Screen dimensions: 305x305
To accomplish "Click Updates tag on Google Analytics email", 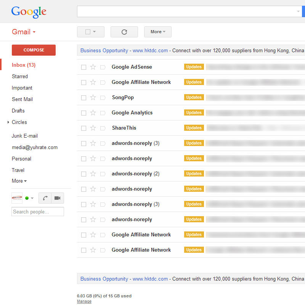I will tap(194, 112).
